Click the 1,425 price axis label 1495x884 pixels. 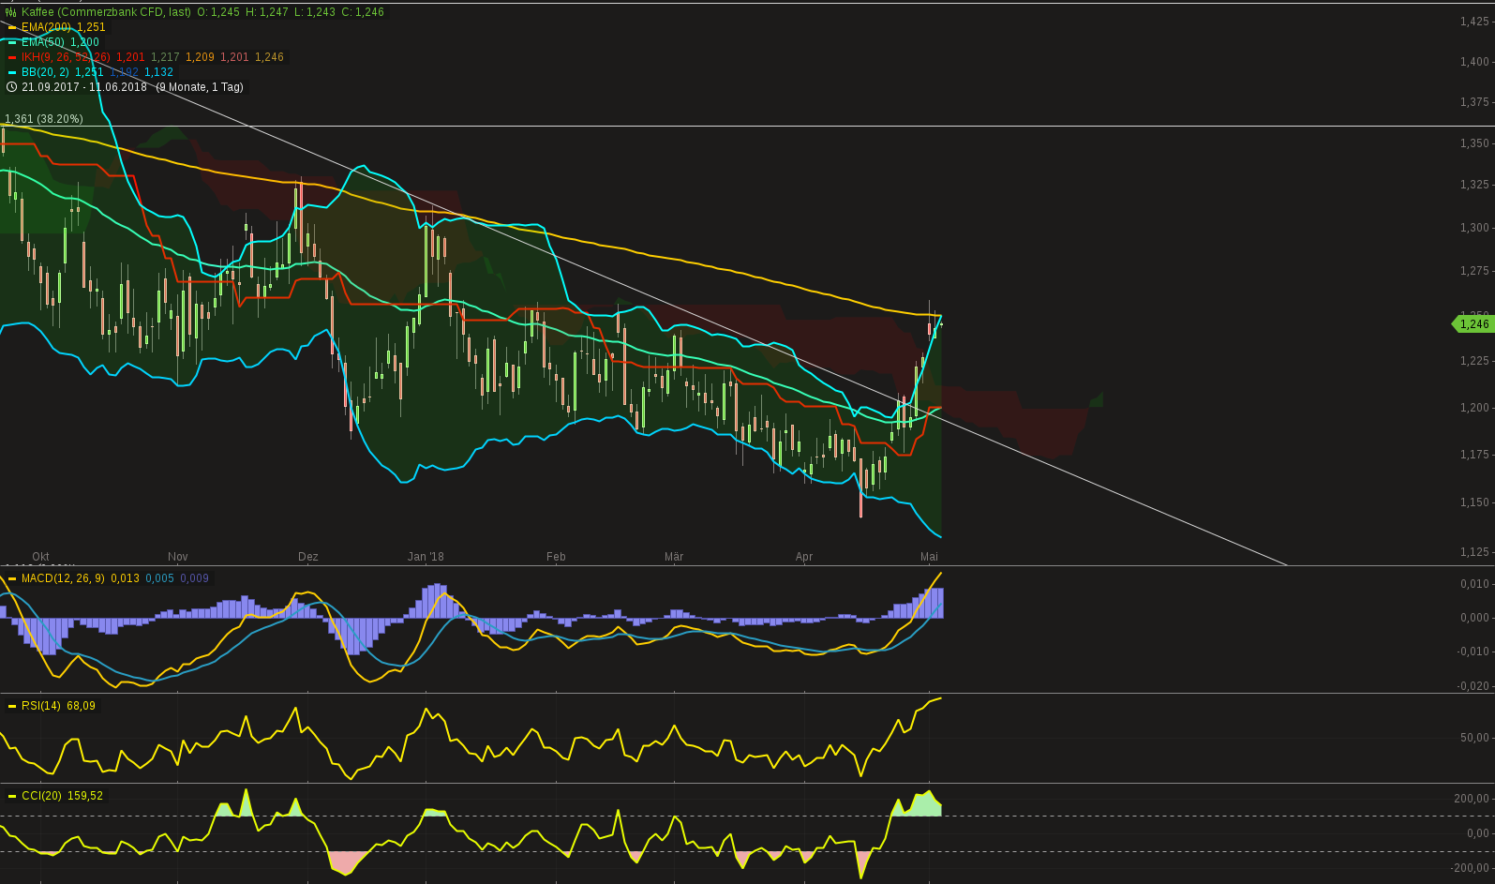[x=1474, y=21]
